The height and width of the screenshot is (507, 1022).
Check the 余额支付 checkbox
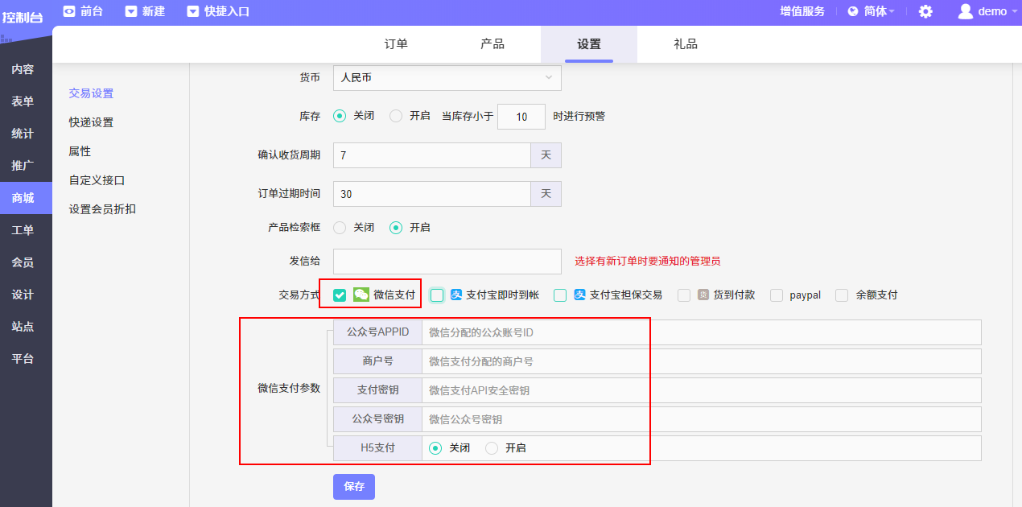pyautogui.click(x=842, y=295)
